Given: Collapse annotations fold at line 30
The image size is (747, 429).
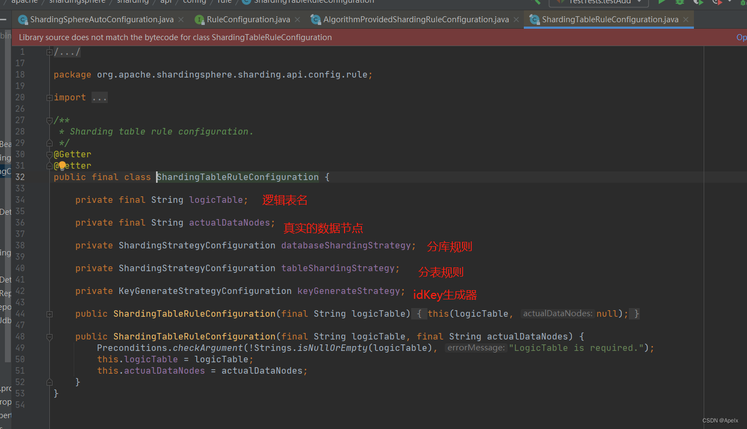Looking at the screenshot, I should (49, 155).
